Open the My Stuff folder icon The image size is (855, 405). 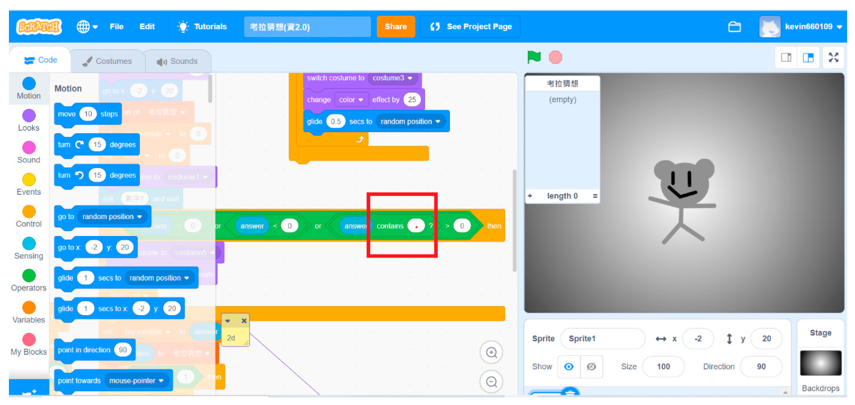click(x=734, y=27)
